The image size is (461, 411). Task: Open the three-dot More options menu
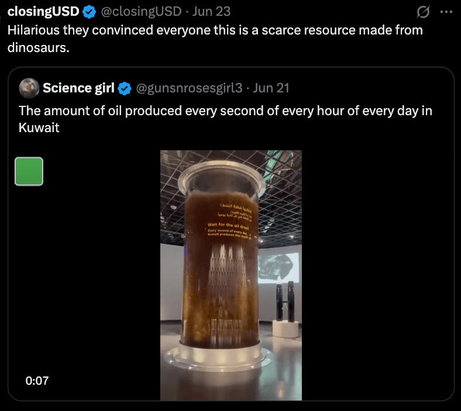coord(446,12)
